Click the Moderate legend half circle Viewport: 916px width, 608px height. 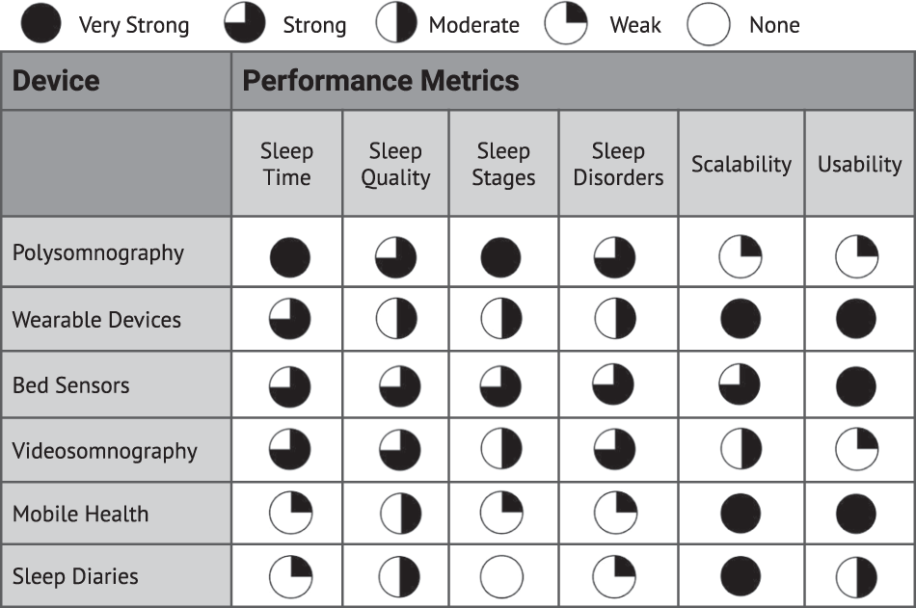(395, 24)
